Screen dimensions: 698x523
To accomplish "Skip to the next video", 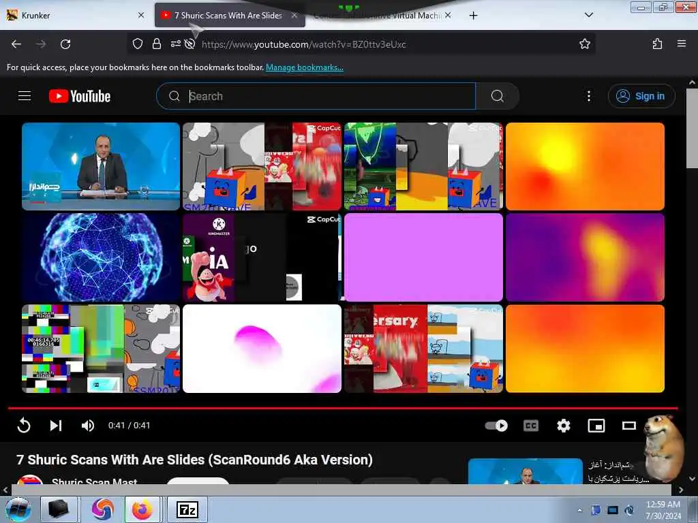I will click(56, 426).
